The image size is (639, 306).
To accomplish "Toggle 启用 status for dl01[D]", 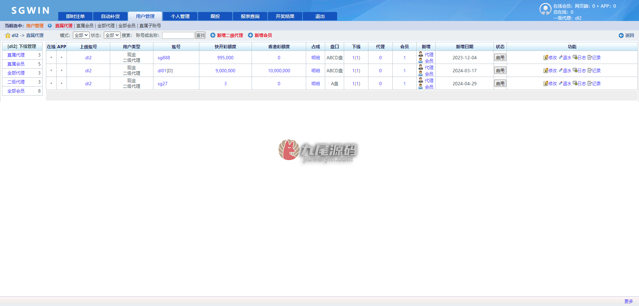I will click(500, 71).
